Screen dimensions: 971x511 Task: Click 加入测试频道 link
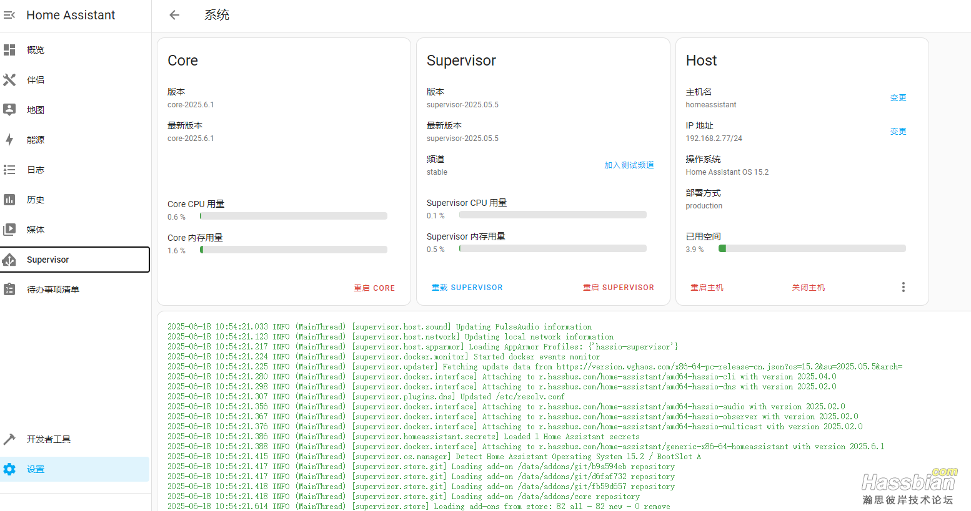pyautogui.click(x=629, y=165)
